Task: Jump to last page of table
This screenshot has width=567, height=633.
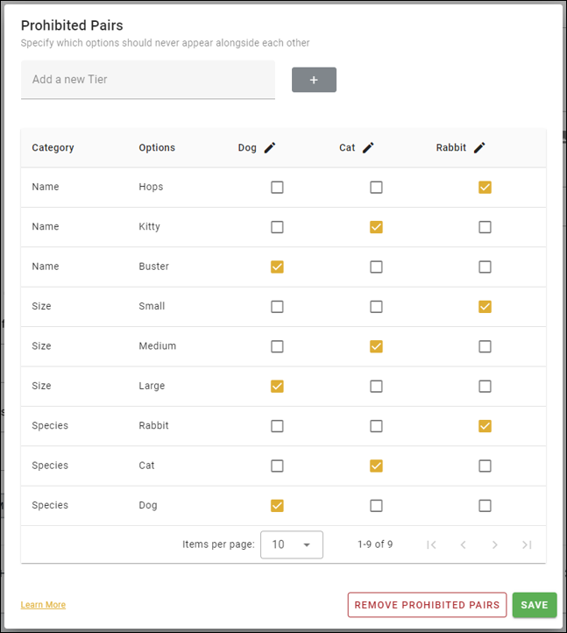Action: (527, 544)
